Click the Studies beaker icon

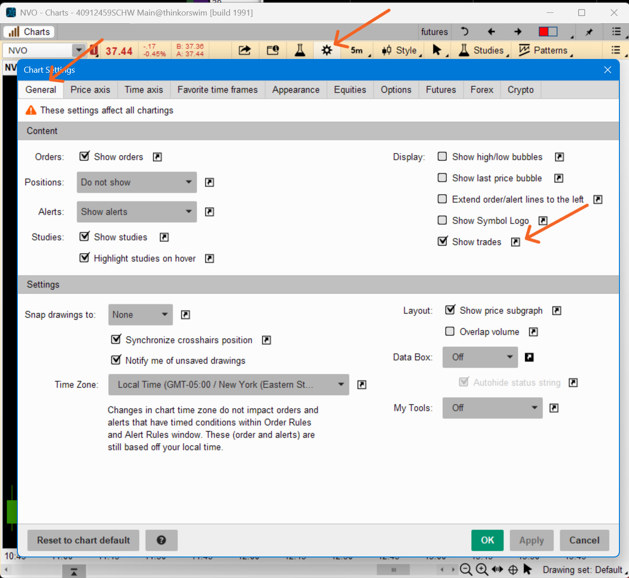click(464, 50)
